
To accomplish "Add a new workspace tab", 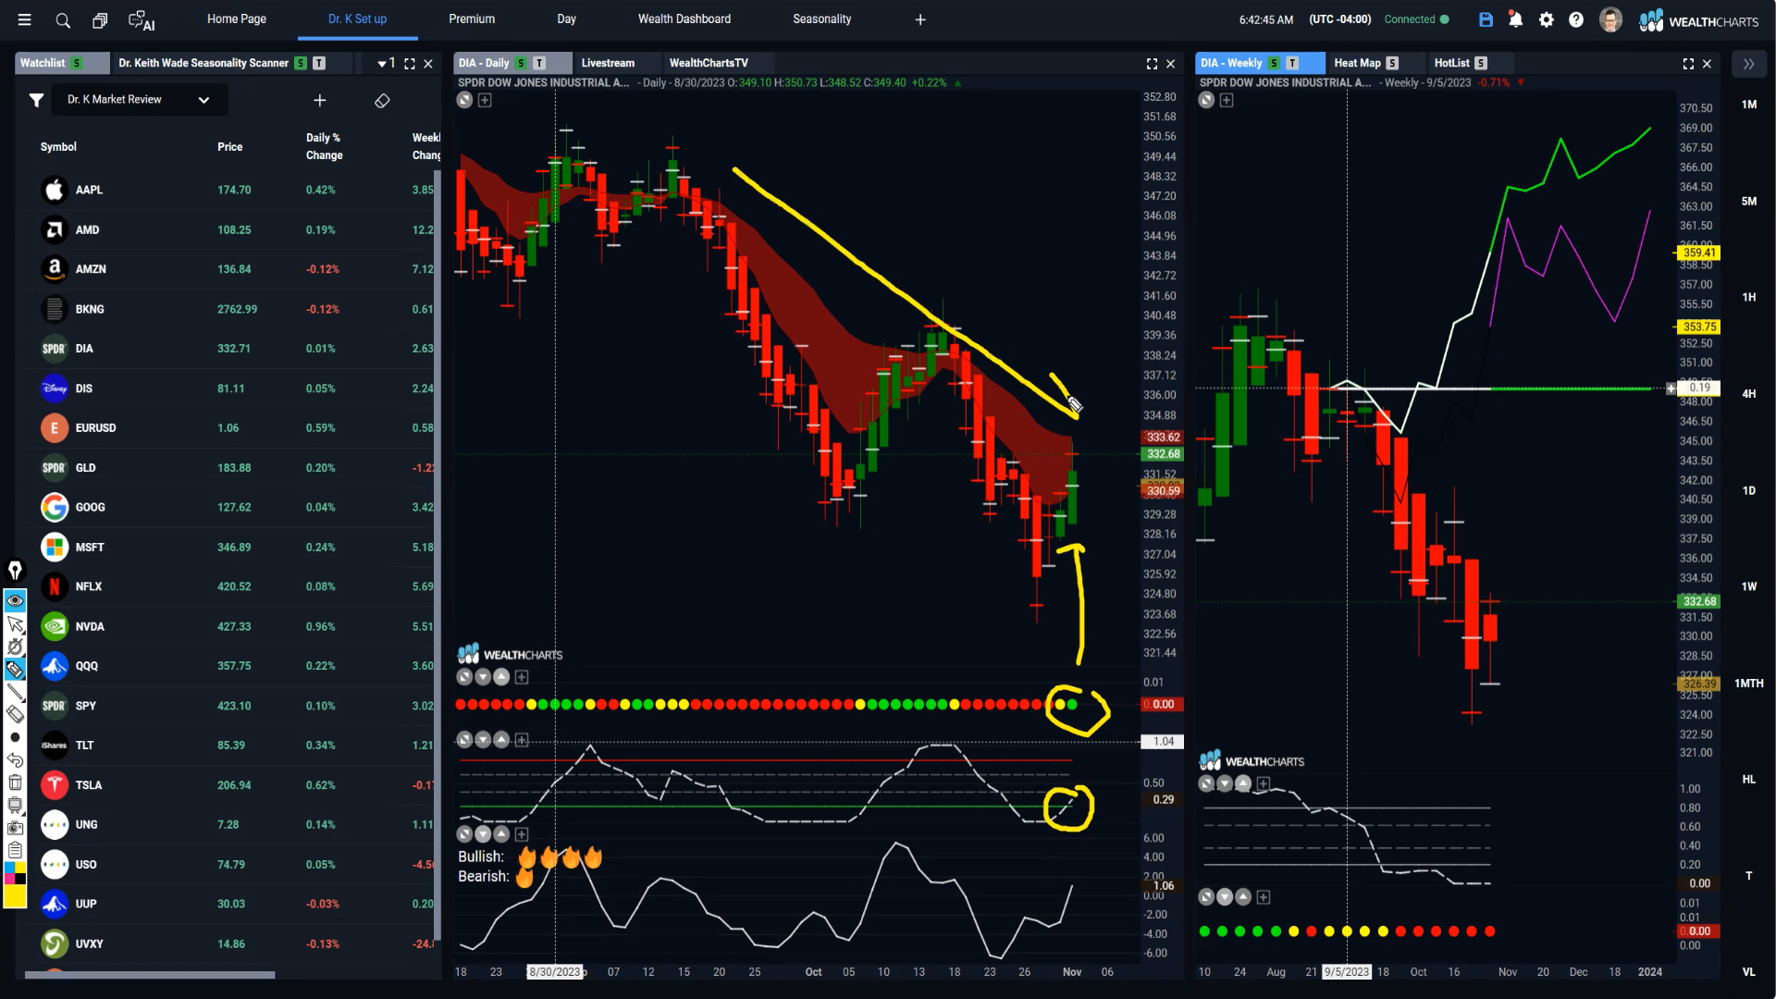I will (920, 19).
